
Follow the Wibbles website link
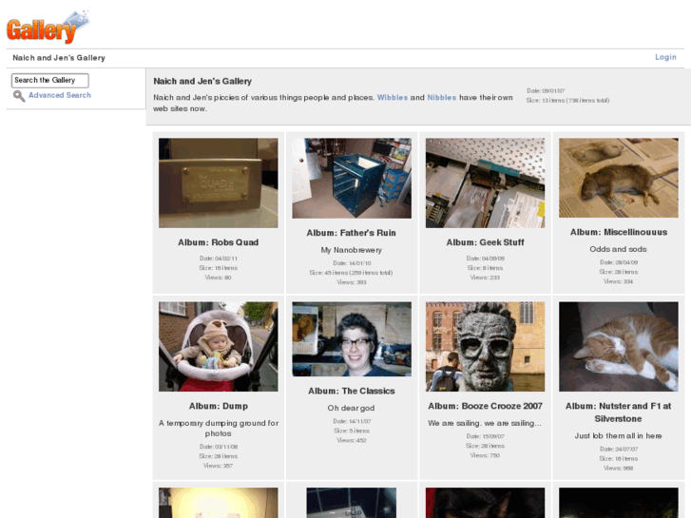point(393,98)
